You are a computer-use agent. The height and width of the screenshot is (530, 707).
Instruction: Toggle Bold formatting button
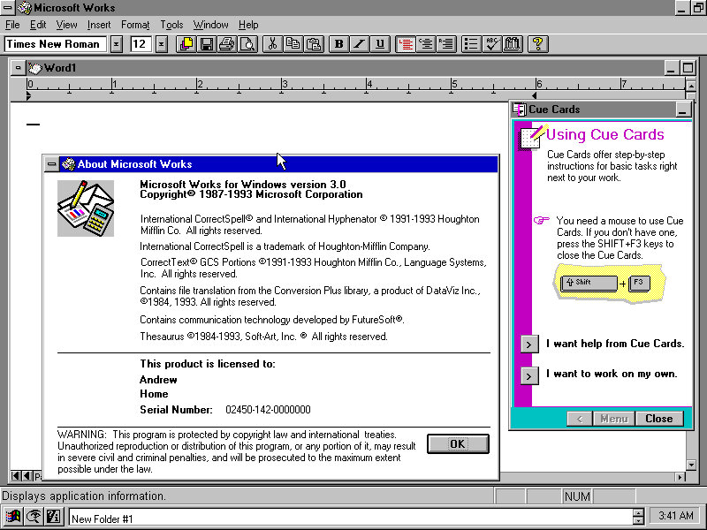point(338,43)
